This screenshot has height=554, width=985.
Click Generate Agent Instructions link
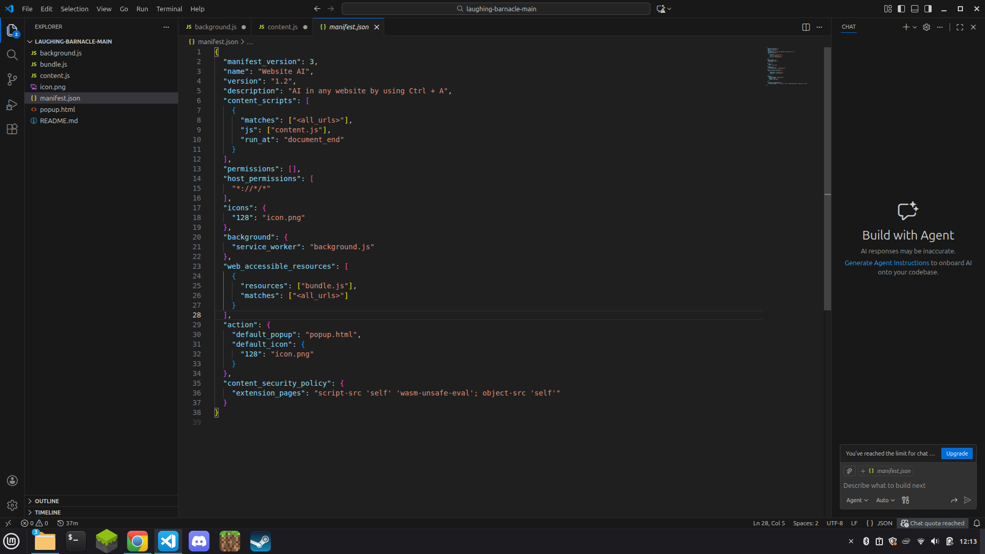(x=887, y=263)
